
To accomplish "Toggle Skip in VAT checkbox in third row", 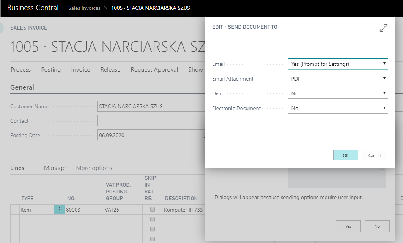I will [153, 229].
